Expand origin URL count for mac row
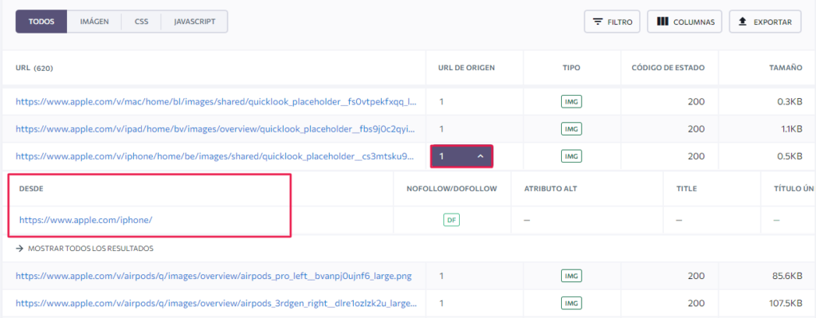 [441, 101]
